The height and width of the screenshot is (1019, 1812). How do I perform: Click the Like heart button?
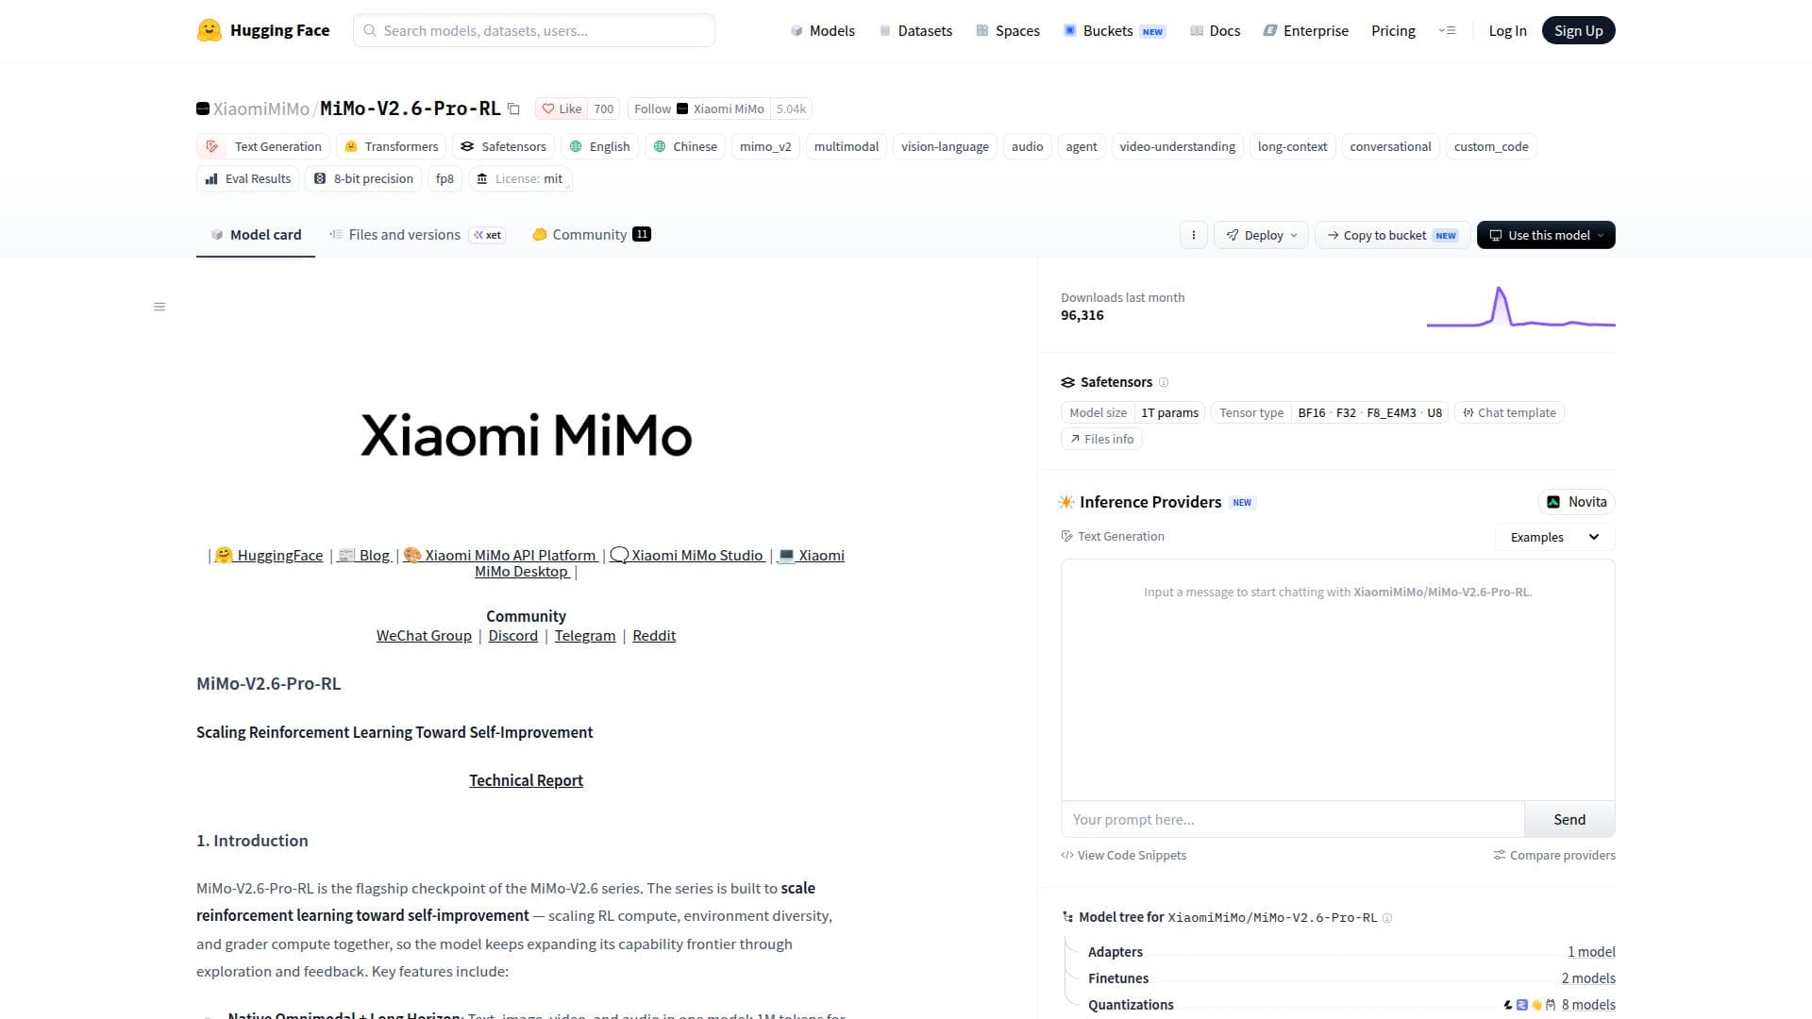[562, 109]
